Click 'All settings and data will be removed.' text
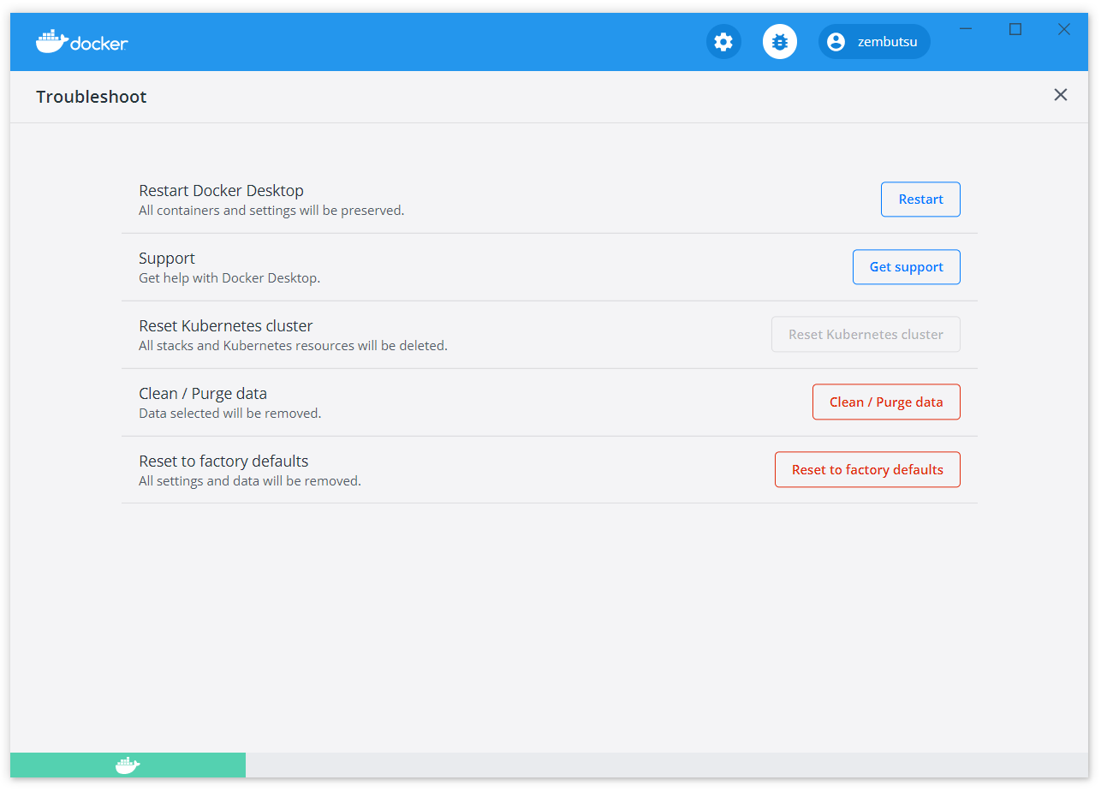 click(x=250, y=481)
